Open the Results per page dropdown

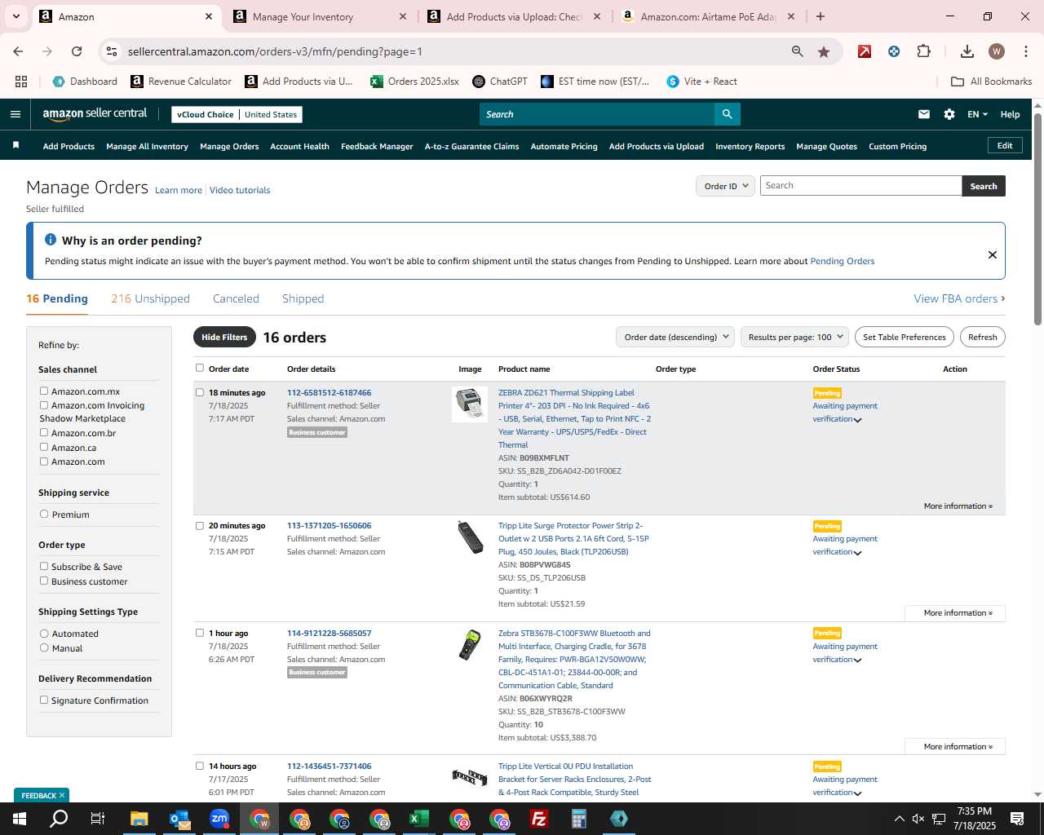(x=795, y=337)
